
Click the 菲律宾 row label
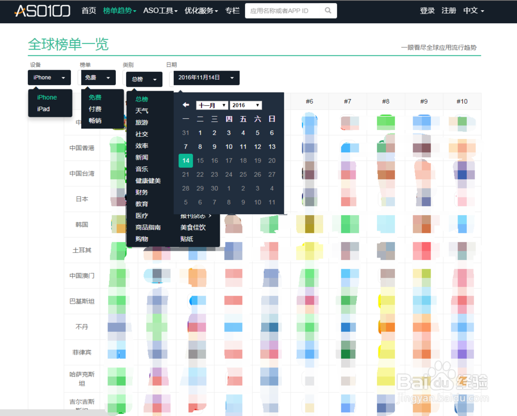point(82,353)
